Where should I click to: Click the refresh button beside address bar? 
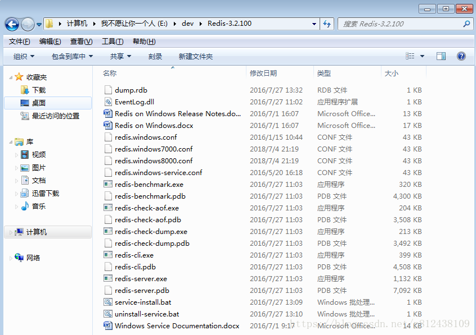tap(327, 24)
